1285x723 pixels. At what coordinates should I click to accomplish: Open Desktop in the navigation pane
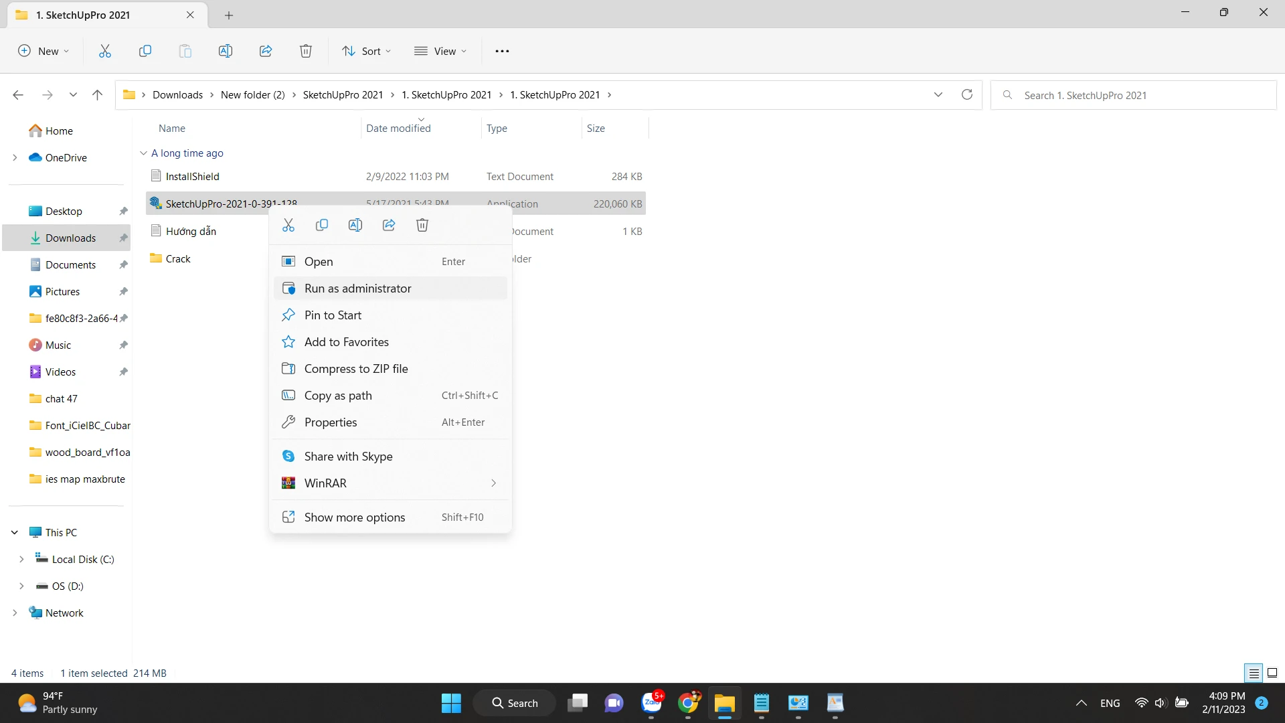pos(64,212)
